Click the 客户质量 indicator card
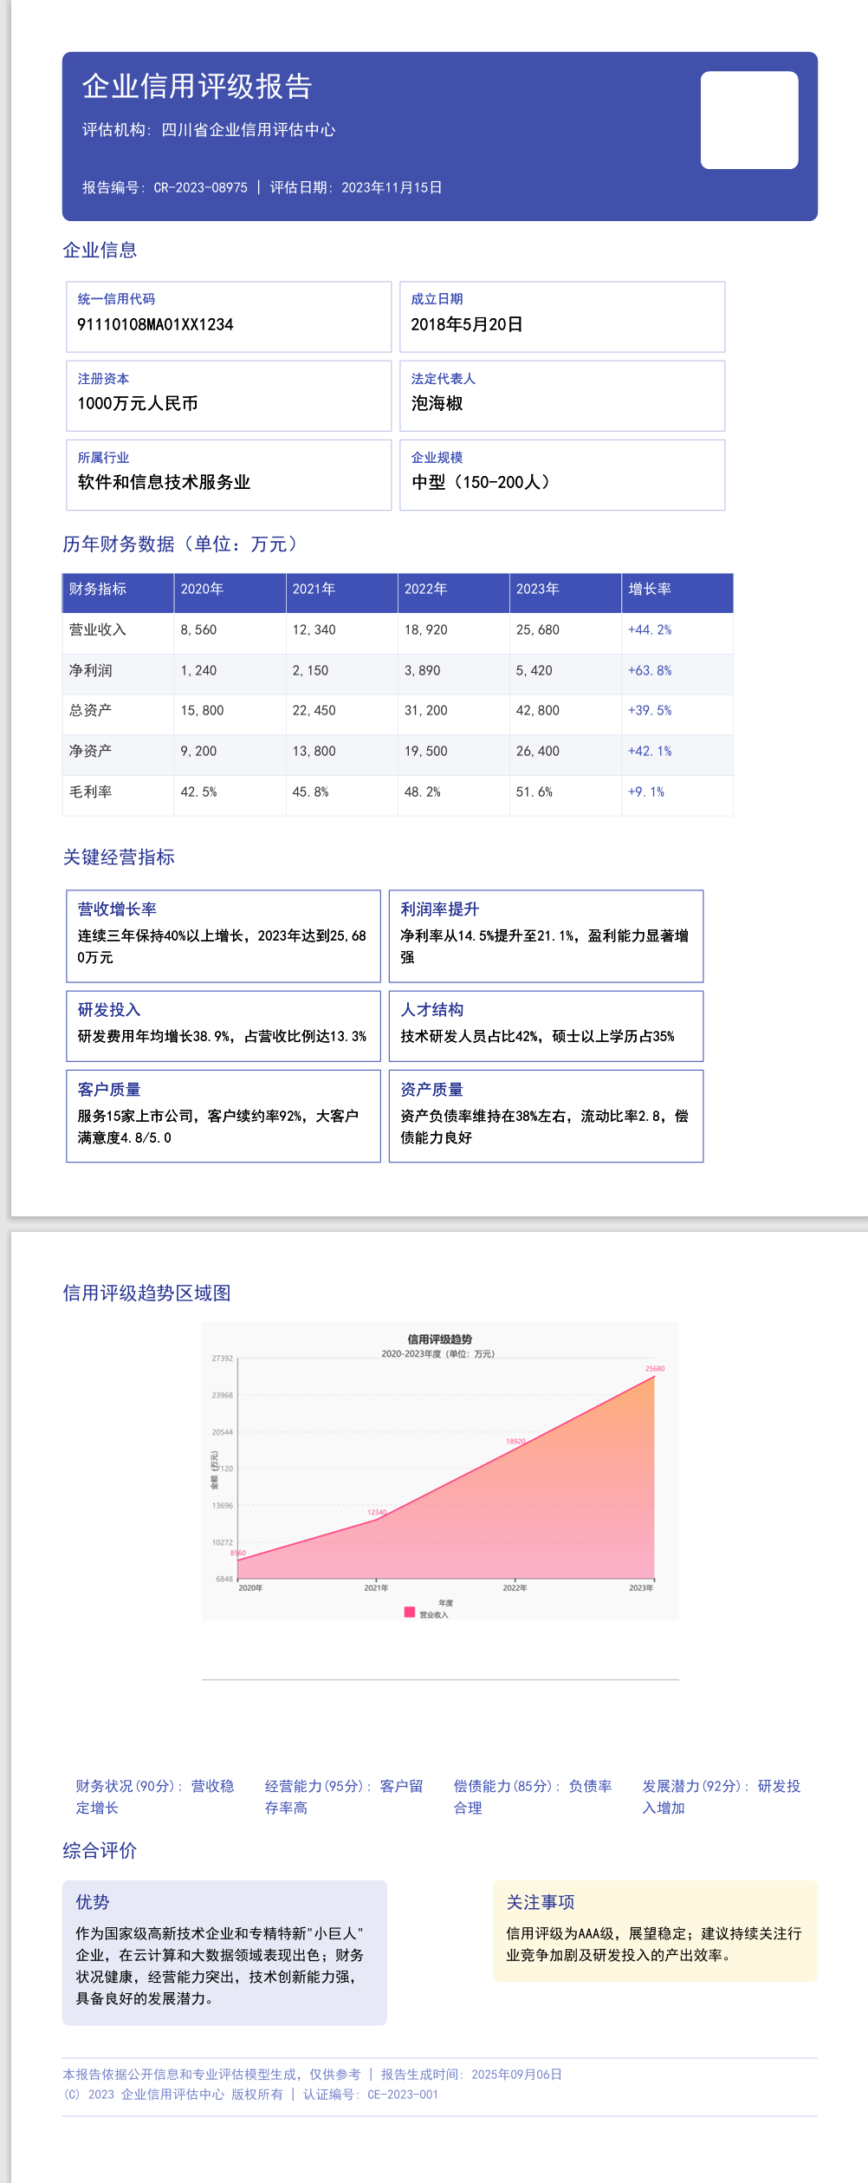The width and height of the screenshot is (868, 2183). click(x=223, y=1116)
